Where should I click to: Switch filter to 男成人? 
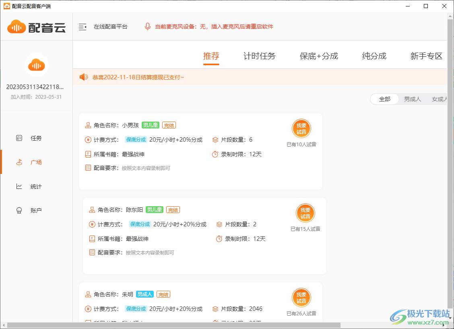click(x=412, y=99)
